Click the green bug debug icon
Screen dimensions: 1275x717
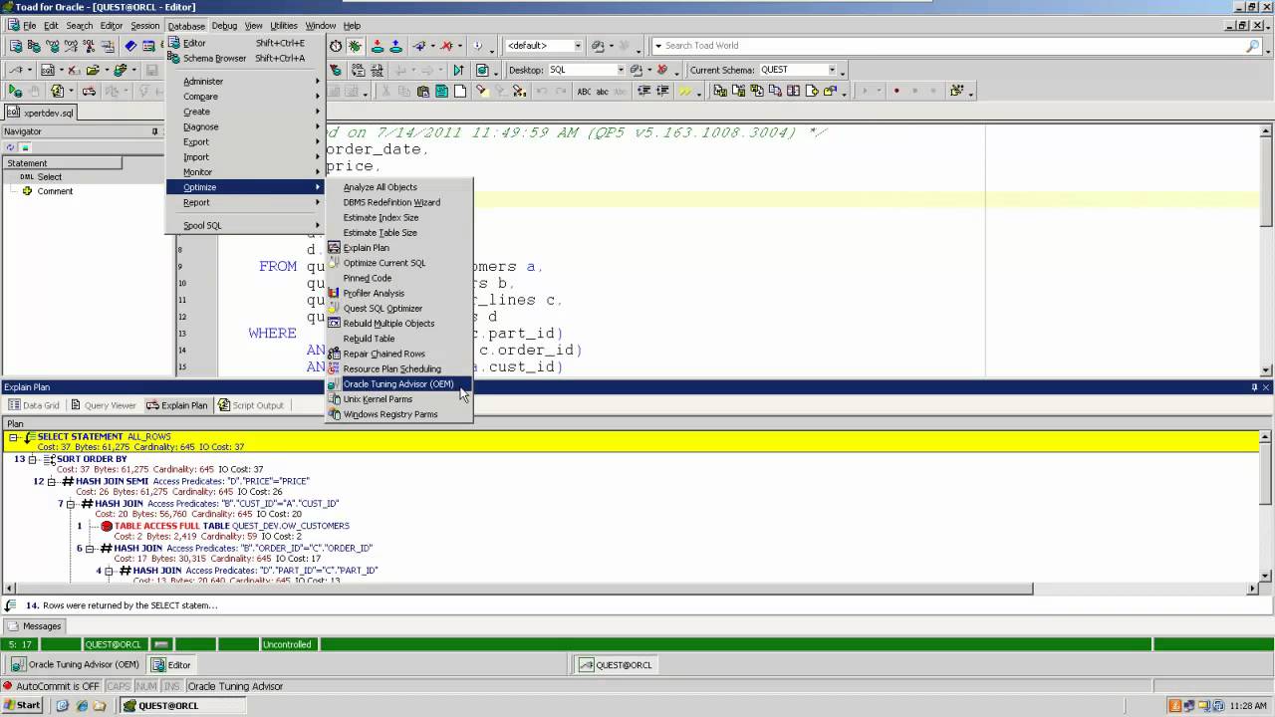[355, 46]
